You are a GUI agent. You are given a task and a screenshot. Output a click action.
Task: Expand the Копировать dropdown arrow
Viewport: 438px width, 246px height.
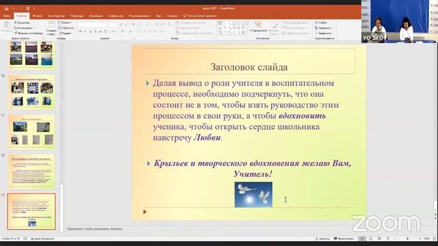pos(35,28)
